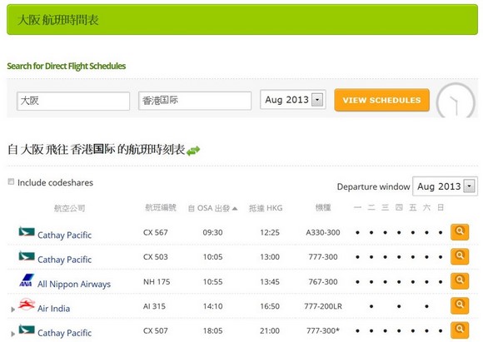Viewport: 483px width, 342px height.
Task: Click the clock icon beside View Schedules
Action: tap(456, 101)
